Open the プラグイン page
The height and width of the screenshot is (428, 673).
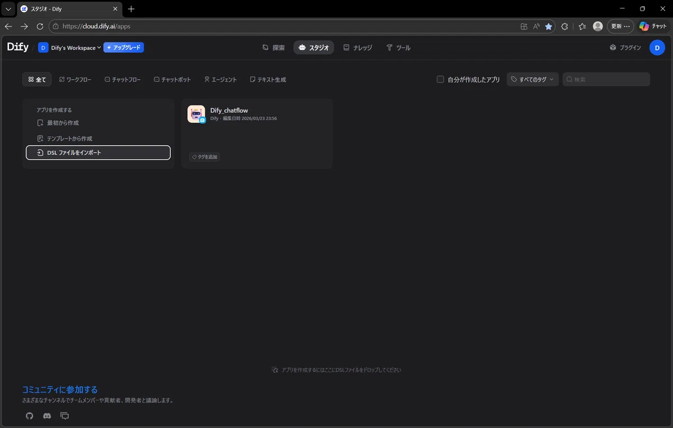click(x=625, y=48)
